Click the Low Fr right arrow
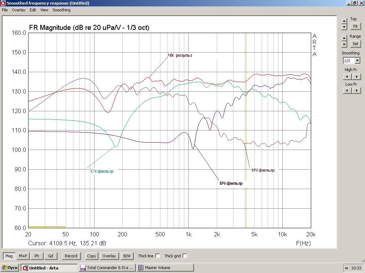Screen dimensions: 365x273 pyautogui.click(x=356, y=91)
